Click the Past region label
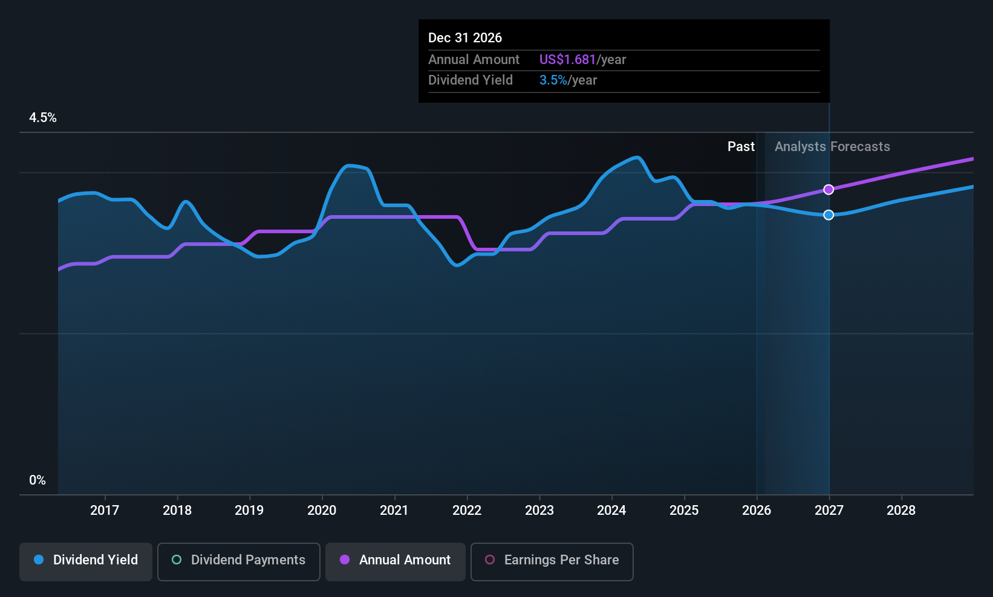Viewport: 993px width, 597px height. pyautogui.click(x=741, y=147)
